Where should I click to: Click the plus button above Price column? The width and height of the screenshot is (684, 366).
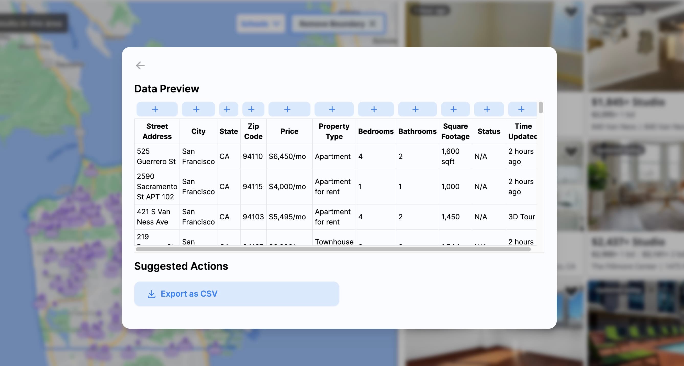tap(289, 109)
